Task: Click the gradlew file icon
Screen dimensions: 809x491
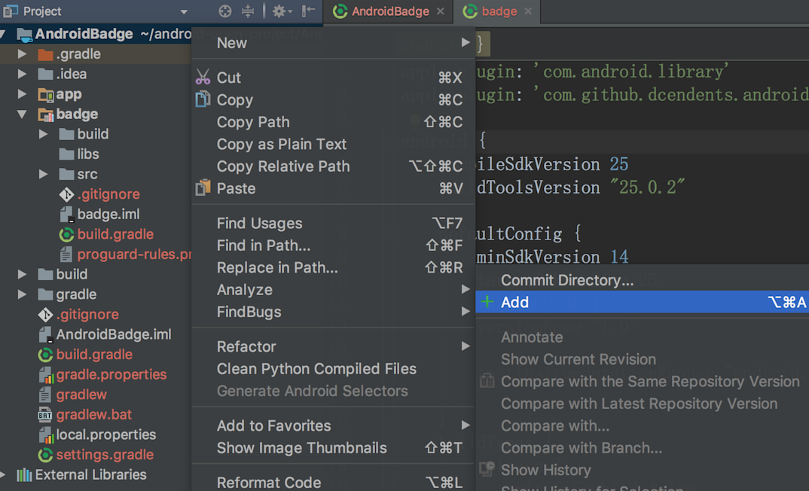Action: [45, 395]
